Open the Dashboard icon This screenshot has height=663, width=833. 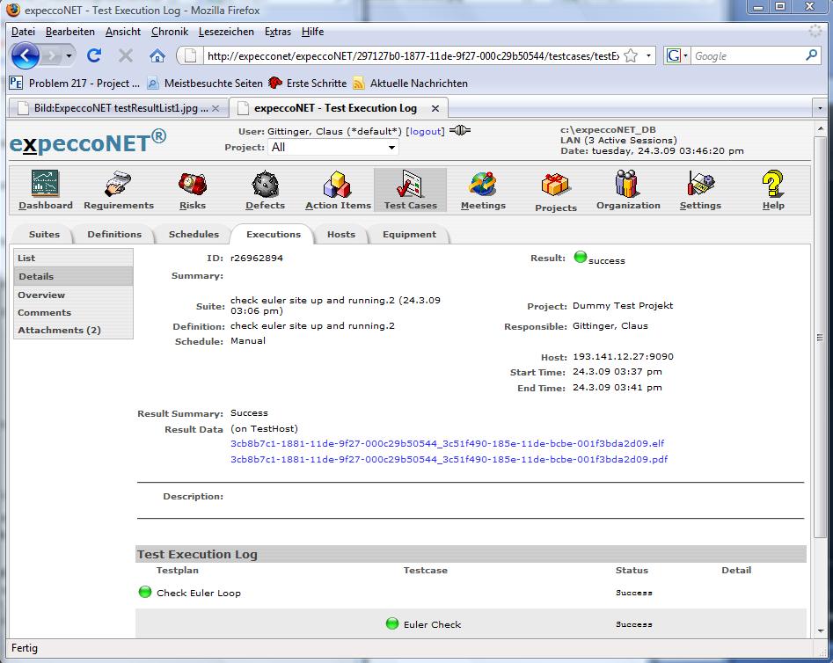point(46,184)
